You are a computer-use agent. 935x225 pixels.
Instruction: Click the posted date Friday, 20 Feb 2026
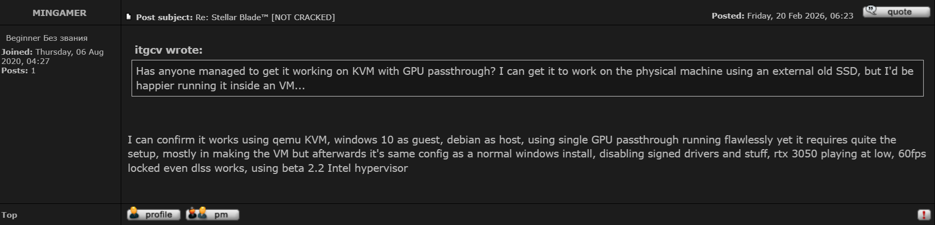[800, 16]
